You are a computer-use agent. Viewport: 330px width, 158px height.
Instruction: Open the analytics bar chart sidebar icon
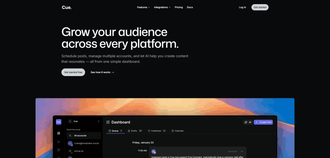(58, 141)
